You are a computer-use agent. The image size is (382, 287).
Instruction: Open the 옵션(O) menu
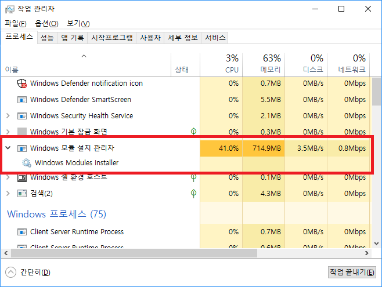[46, 24]
